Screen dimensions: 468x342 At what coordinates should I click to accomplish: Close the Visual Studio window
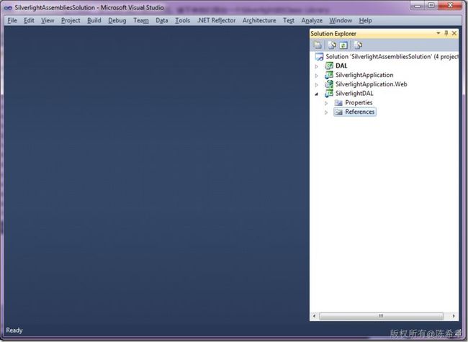coord(450,5)
